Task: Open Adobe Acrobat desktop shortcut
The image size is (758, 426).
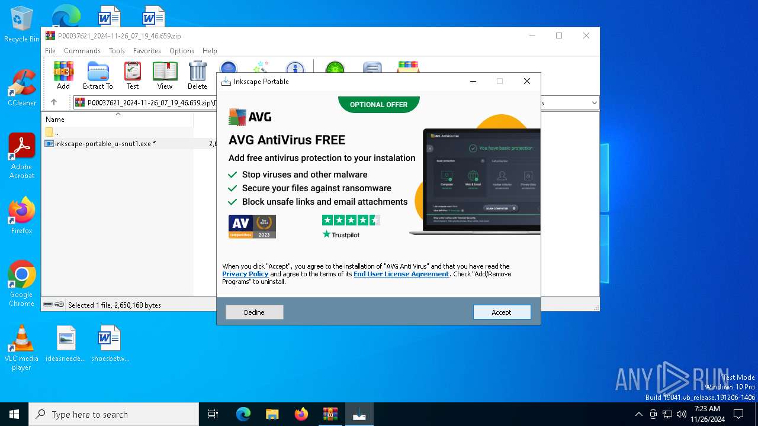Action: (22, 156)
